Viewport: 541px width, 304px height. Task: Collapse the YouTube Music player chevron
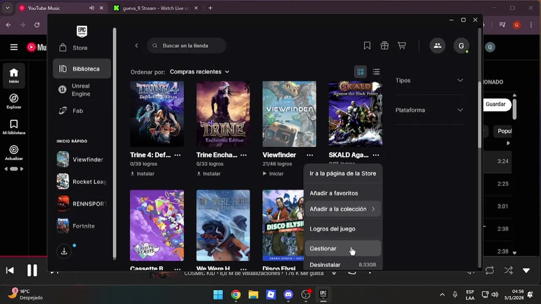(x=526, y=271)
